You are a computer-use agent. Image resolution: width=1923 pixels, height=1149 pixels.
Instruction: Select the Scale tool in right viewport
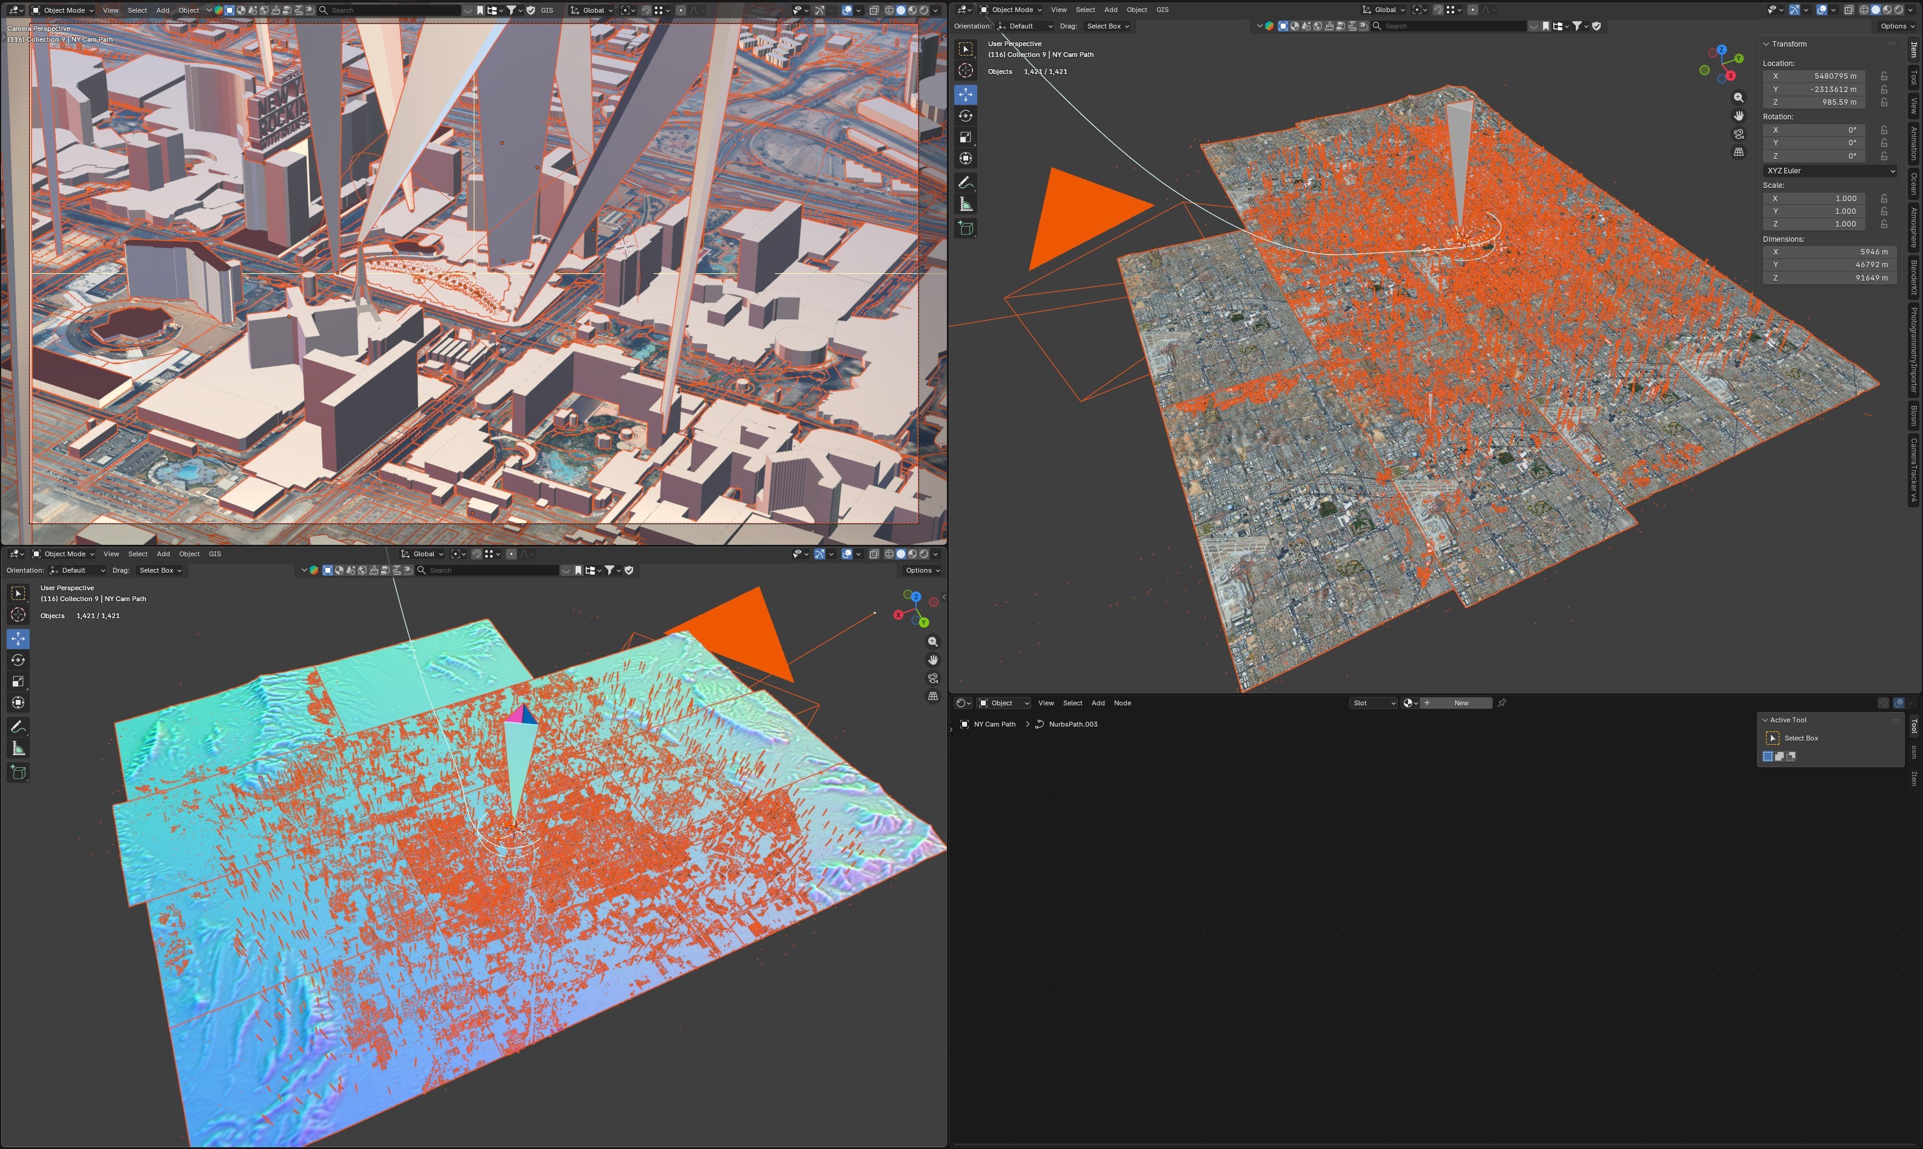point(966,138)
